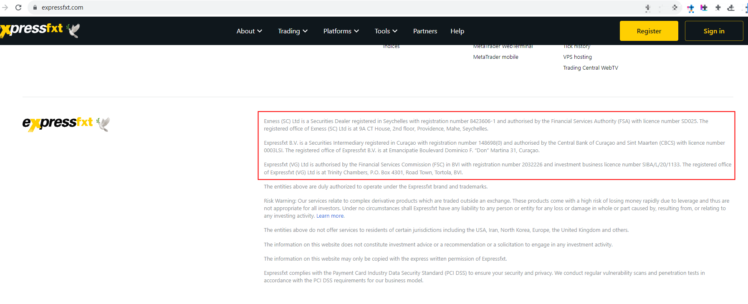The height and width of the screenshot is (304, 748).
Task: Click the Expressfxt dove logo in the footer
Action: [66, 124]
